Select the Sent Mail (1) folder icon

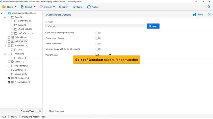point(13,70)
